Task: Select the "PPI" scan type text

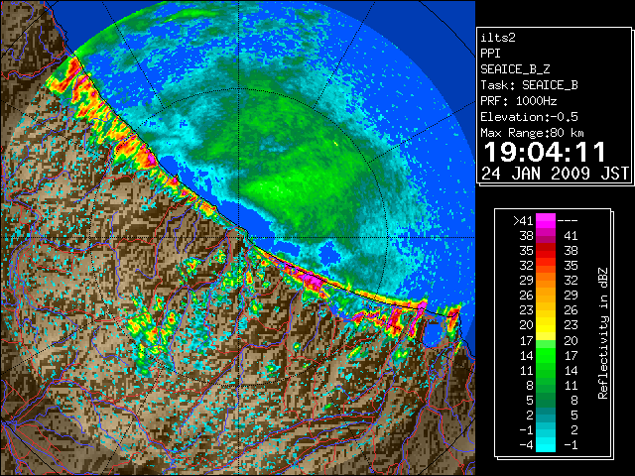Action: (x=490, y=54)
